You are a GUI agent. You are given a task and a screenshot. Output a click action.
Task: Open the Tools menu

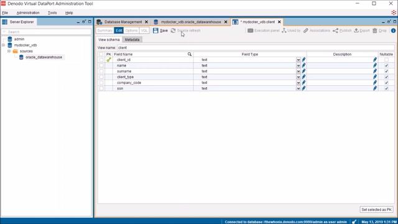(52, 12)
